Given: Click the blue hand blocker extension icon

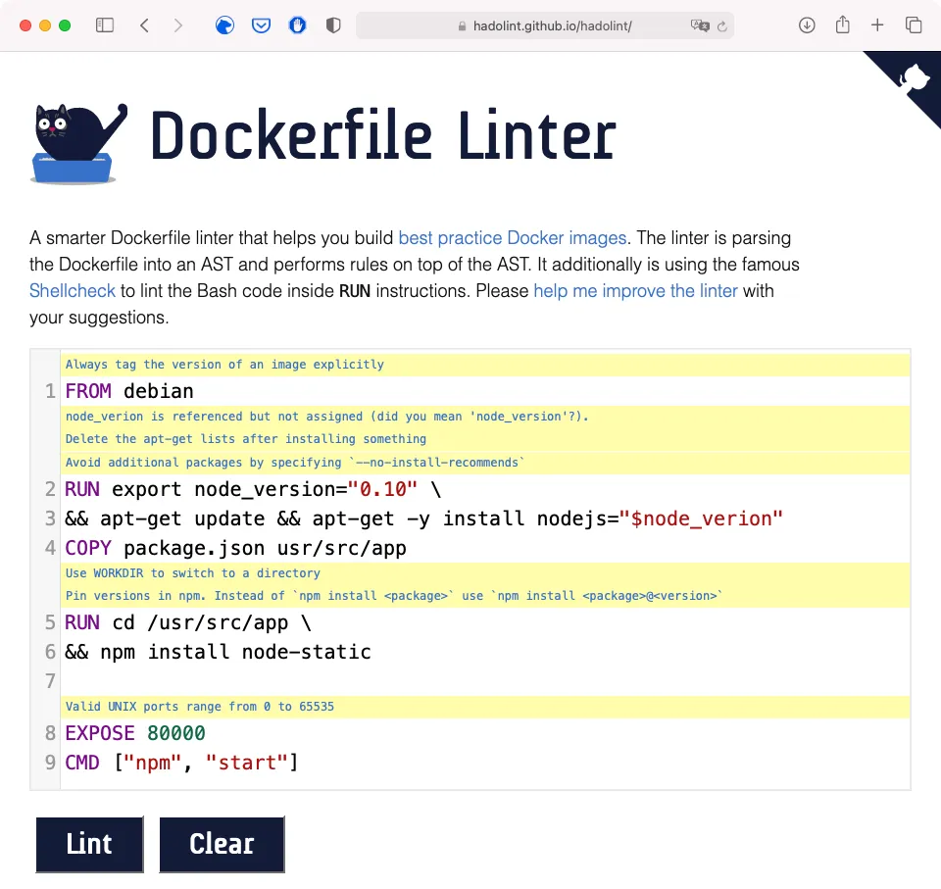Looking at the screenshot, I should [297, 25].
